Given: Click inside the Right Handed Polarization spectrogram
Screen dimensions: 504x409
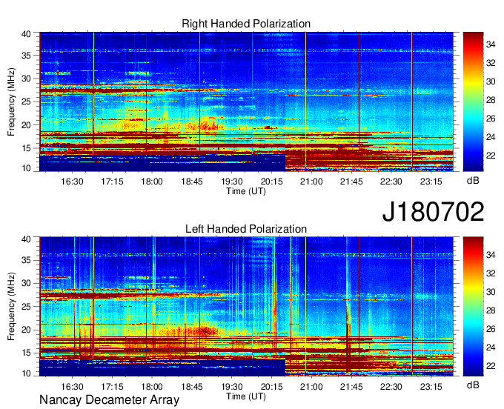Looking at the screenshot, I should point(246,102).
